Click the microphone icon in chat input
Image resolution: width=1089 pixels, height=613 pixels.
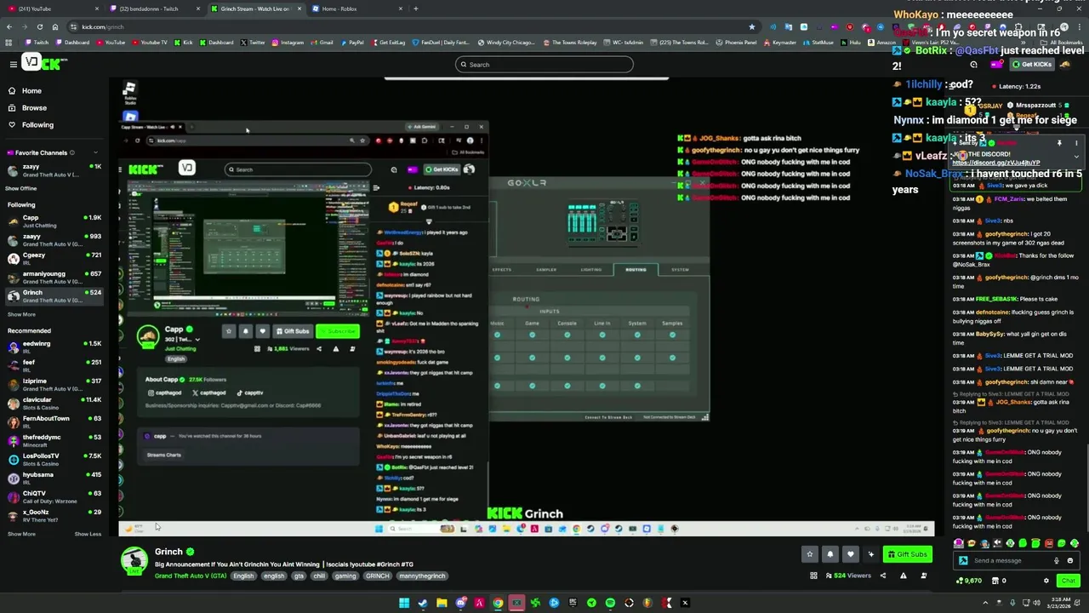[x=1057, y=560]
